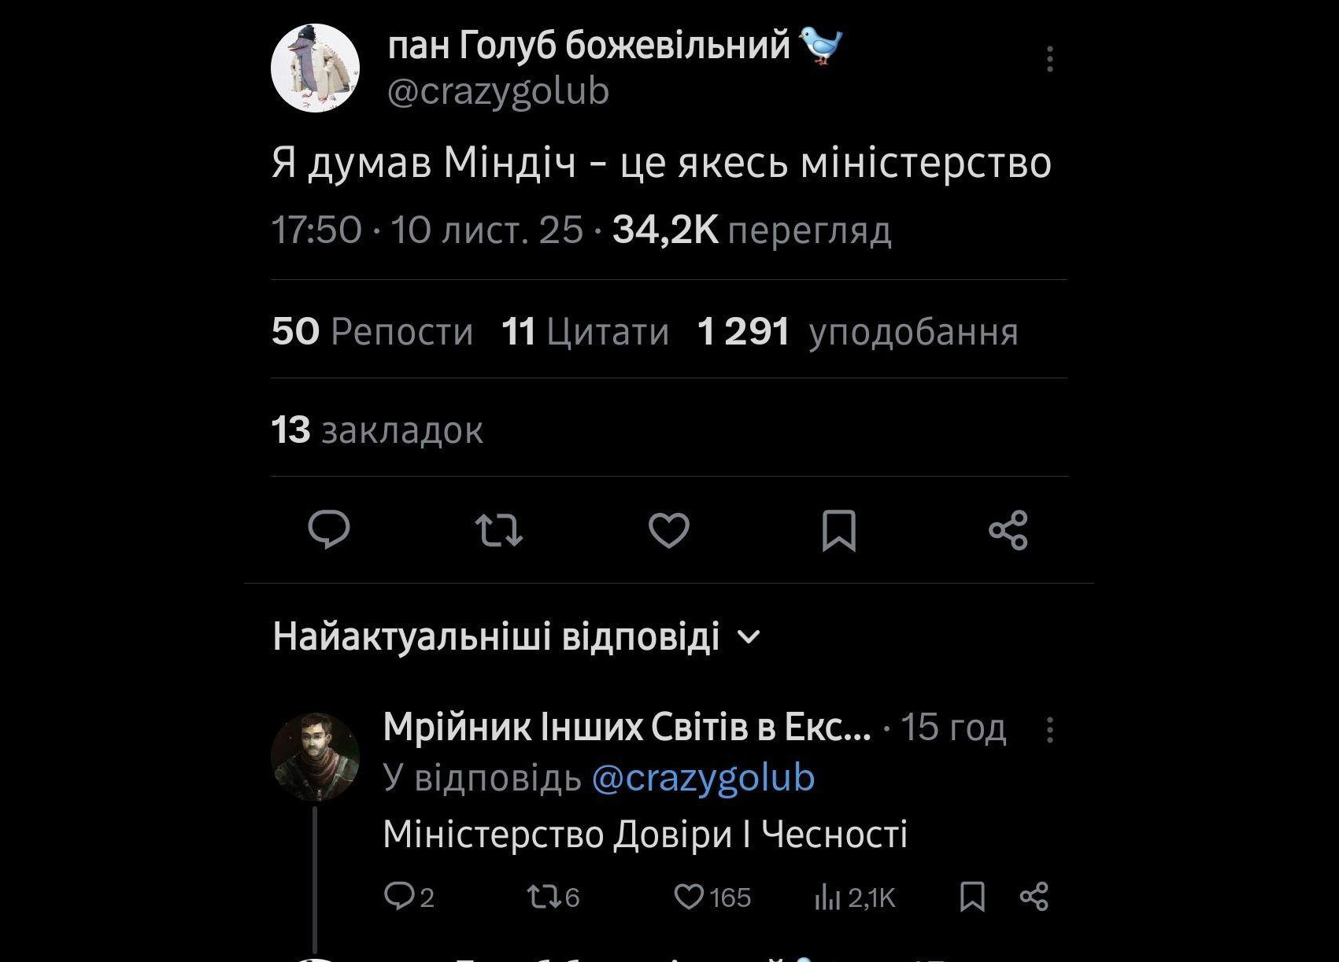View the 11 Цитати quotes list

click(585, 331)
